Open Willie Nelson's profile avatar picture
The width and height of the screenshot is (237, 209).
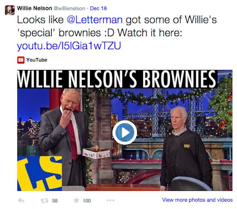point(10,10)
